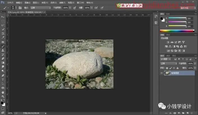
Task: Select the Eraser tool
Action: 3,59
